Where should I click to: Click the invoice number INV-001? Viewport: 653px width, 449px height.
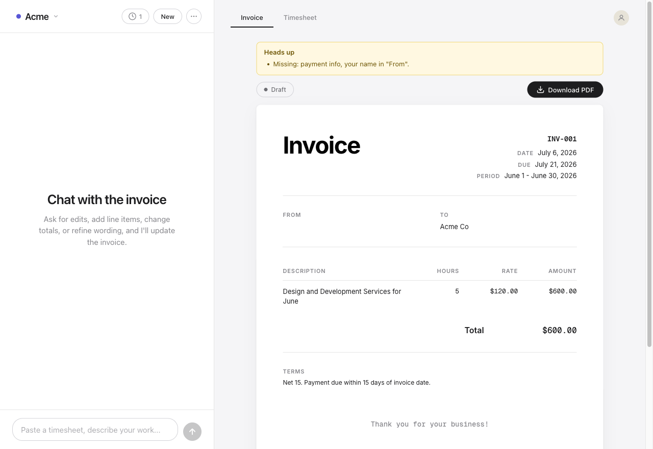(x=562, y=139)
